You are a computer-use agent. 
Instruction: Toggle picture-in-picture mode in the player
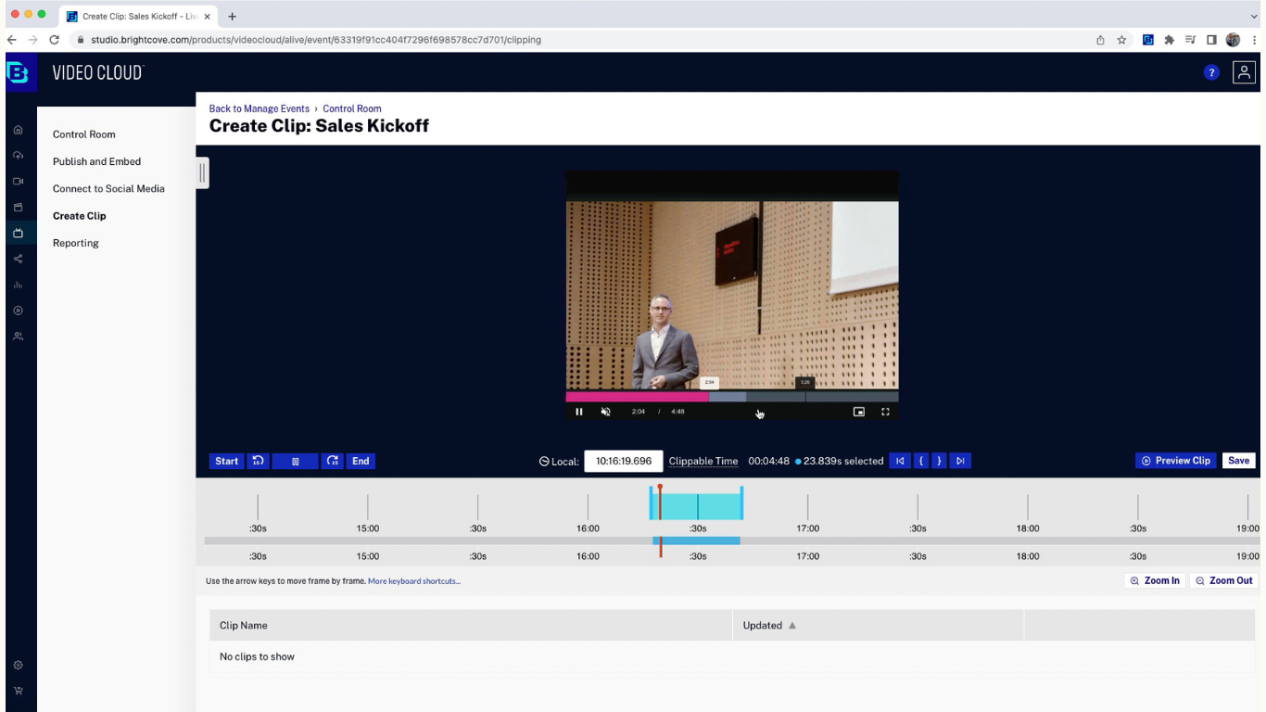[x=859, y=412]
